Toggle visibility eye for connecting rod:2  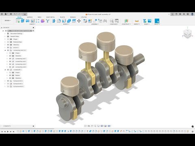click(x=10, y=61)
